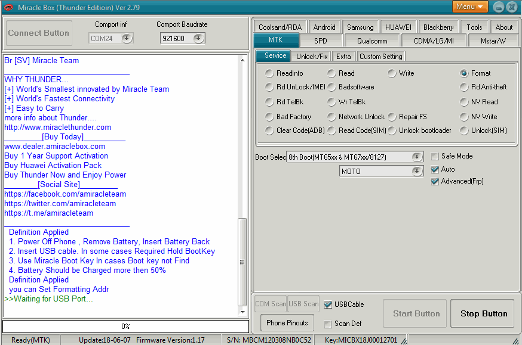Open the About tab
The height and width of the screenshot is (345, 522).
click(504, 27)
